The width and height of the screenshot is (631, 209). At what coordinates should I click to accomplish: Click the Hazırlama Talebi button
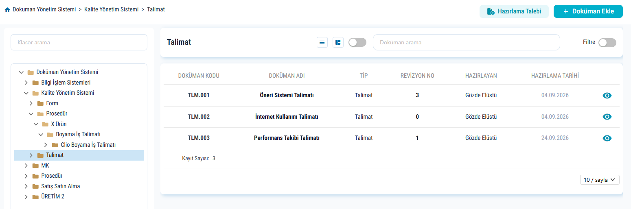coord(514,11)
